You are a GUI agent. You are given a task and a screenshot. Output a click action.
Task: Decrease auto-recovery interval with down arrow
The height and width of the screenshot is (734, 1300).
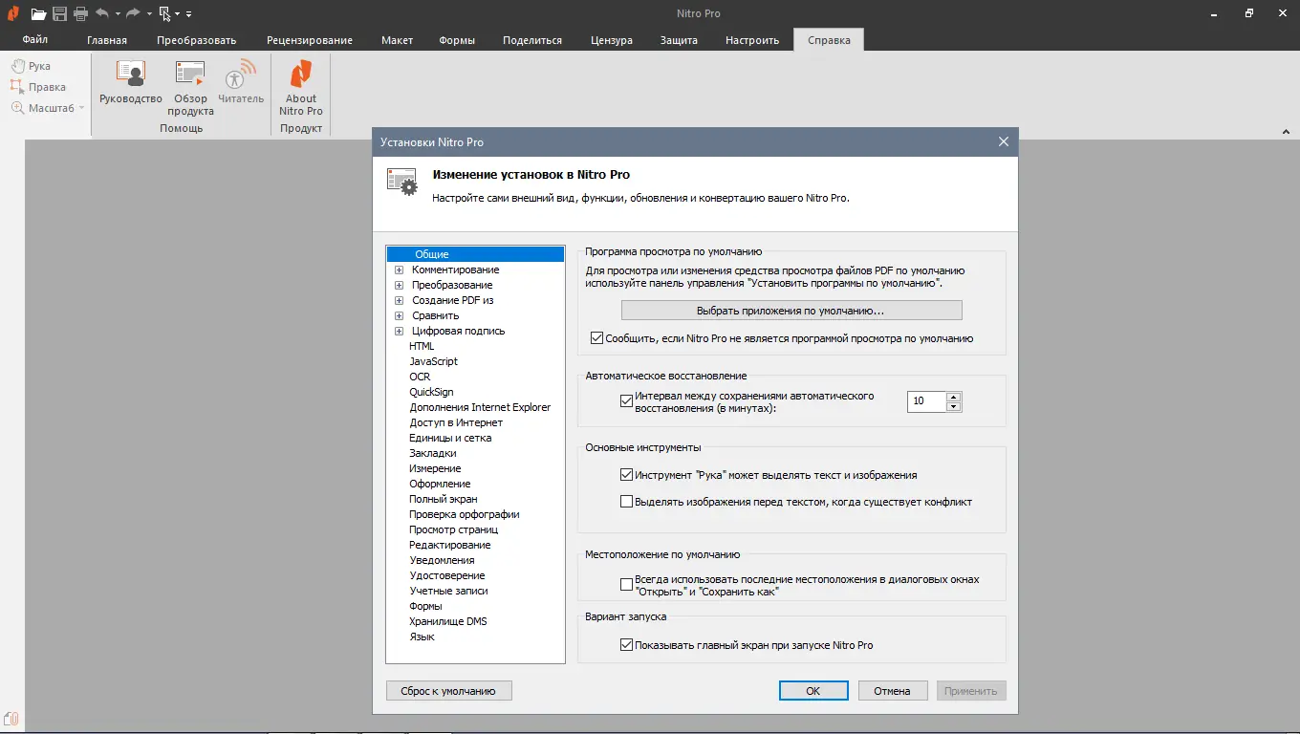[x=953, y=407]
